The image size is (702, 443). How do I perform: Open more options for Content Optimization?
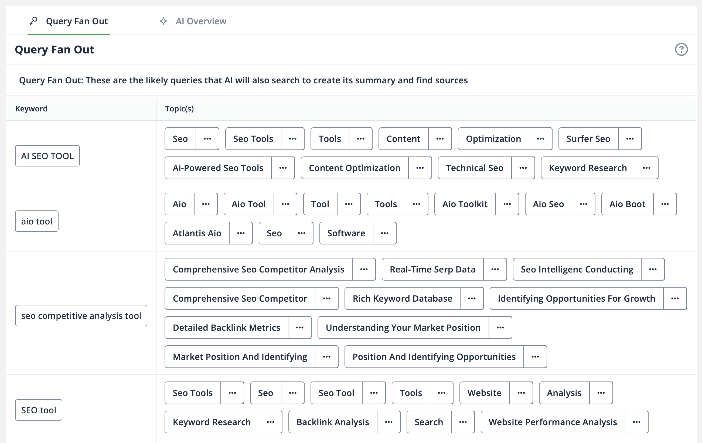tap(420, 168)
